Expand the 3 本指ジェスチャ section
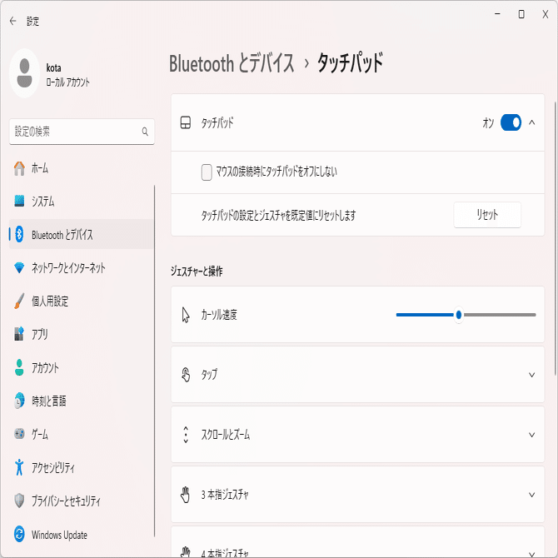Viewport: 558px width, 558px height. pos(532,495)
